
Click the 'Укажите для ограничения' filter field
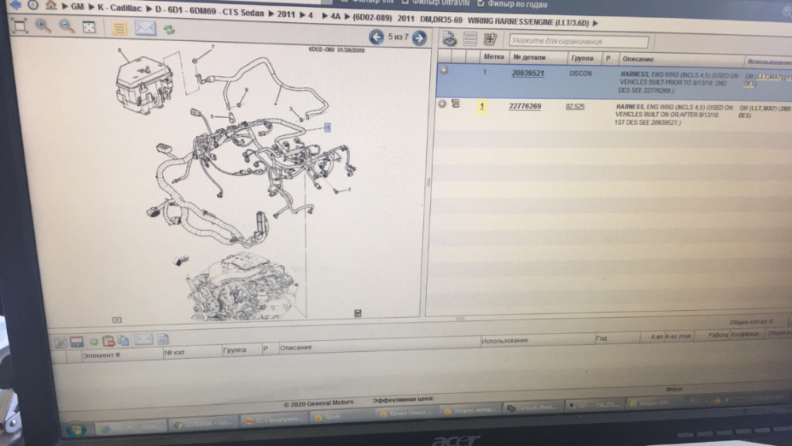pos(578,41)
